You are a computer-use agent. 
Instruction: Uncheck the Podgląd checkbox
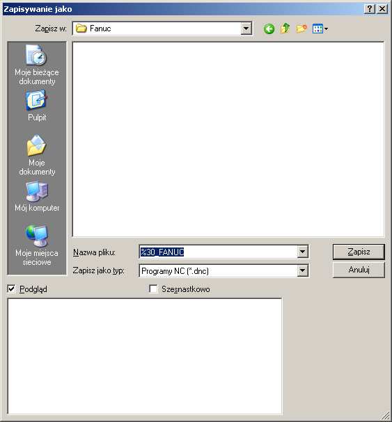[11, 289]
